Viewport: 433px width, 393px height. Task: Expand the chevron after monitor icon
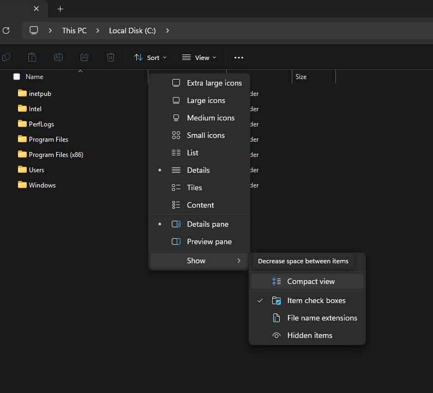coord(50,31)
